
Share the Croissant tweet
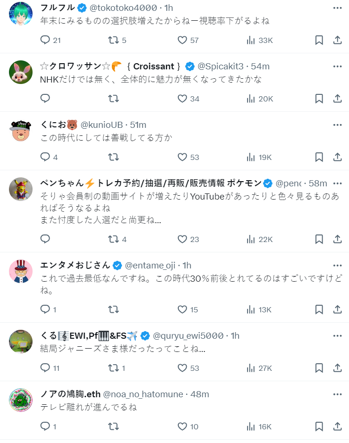pyautogui.click(x=337, y=99)
